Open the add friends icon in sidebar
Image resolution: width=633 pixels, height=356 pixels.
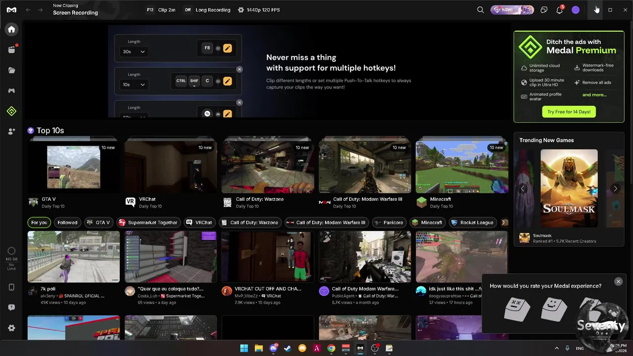click(11, 132)
